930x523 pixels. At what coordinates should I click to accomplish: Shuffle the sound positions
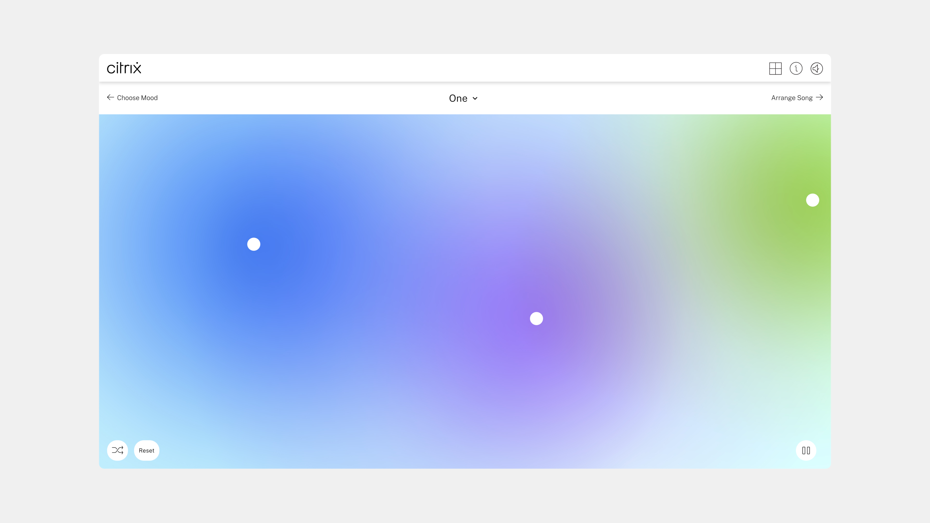click(x=117, y=450)
